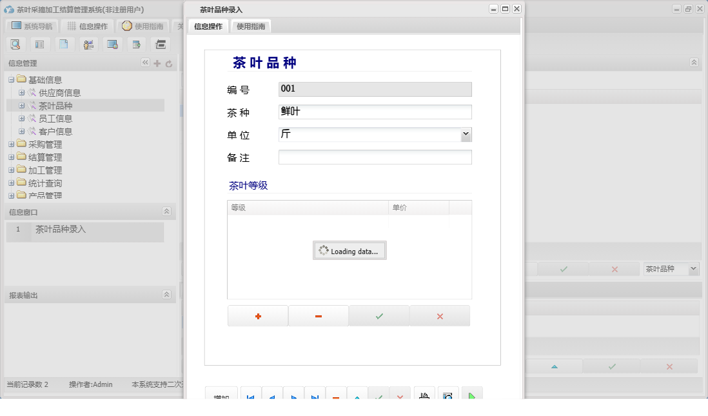This screenshot has width=708, height=416.
Task: Open the 单位 dropdown arrow
Action: pos(466,134)
